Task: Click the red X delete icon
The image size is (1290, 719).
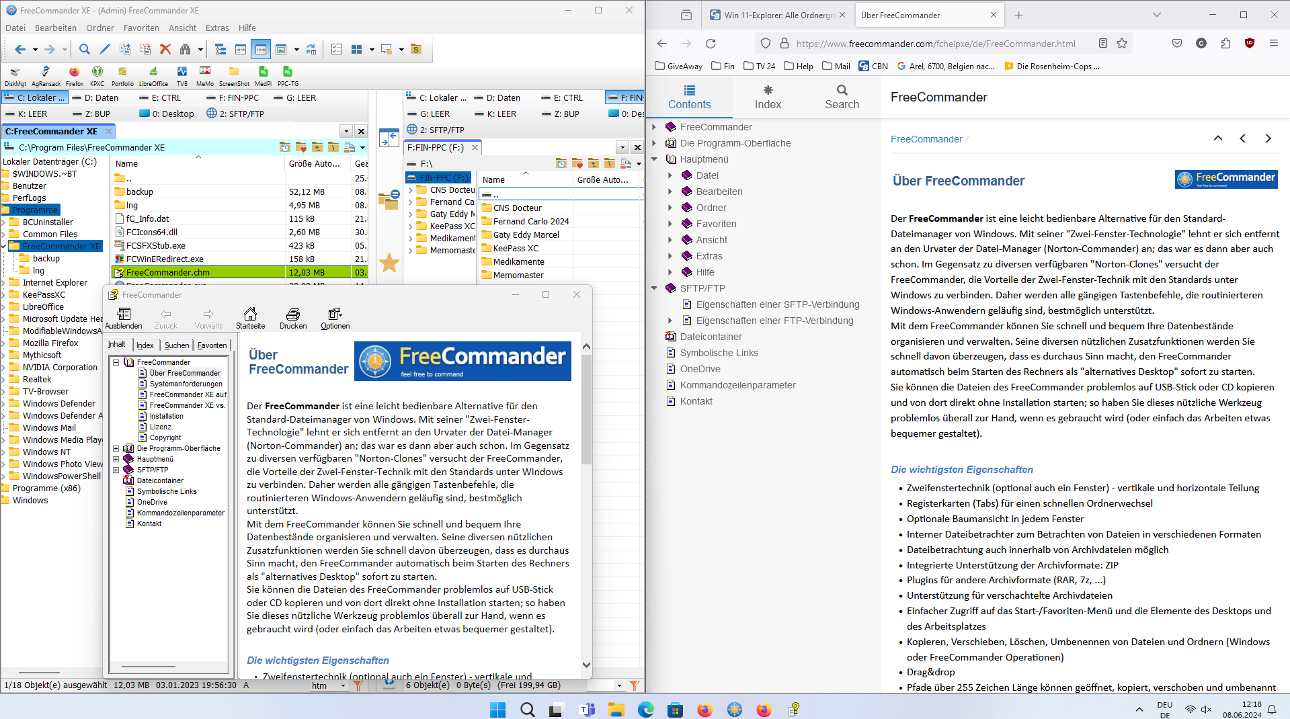Action: [x=165, y=49]
